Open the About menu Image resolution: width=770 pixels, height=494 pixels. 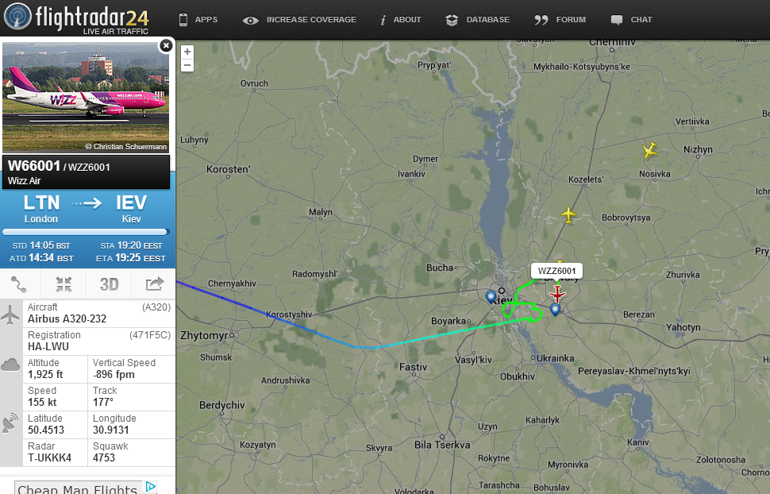click(400, 20)
